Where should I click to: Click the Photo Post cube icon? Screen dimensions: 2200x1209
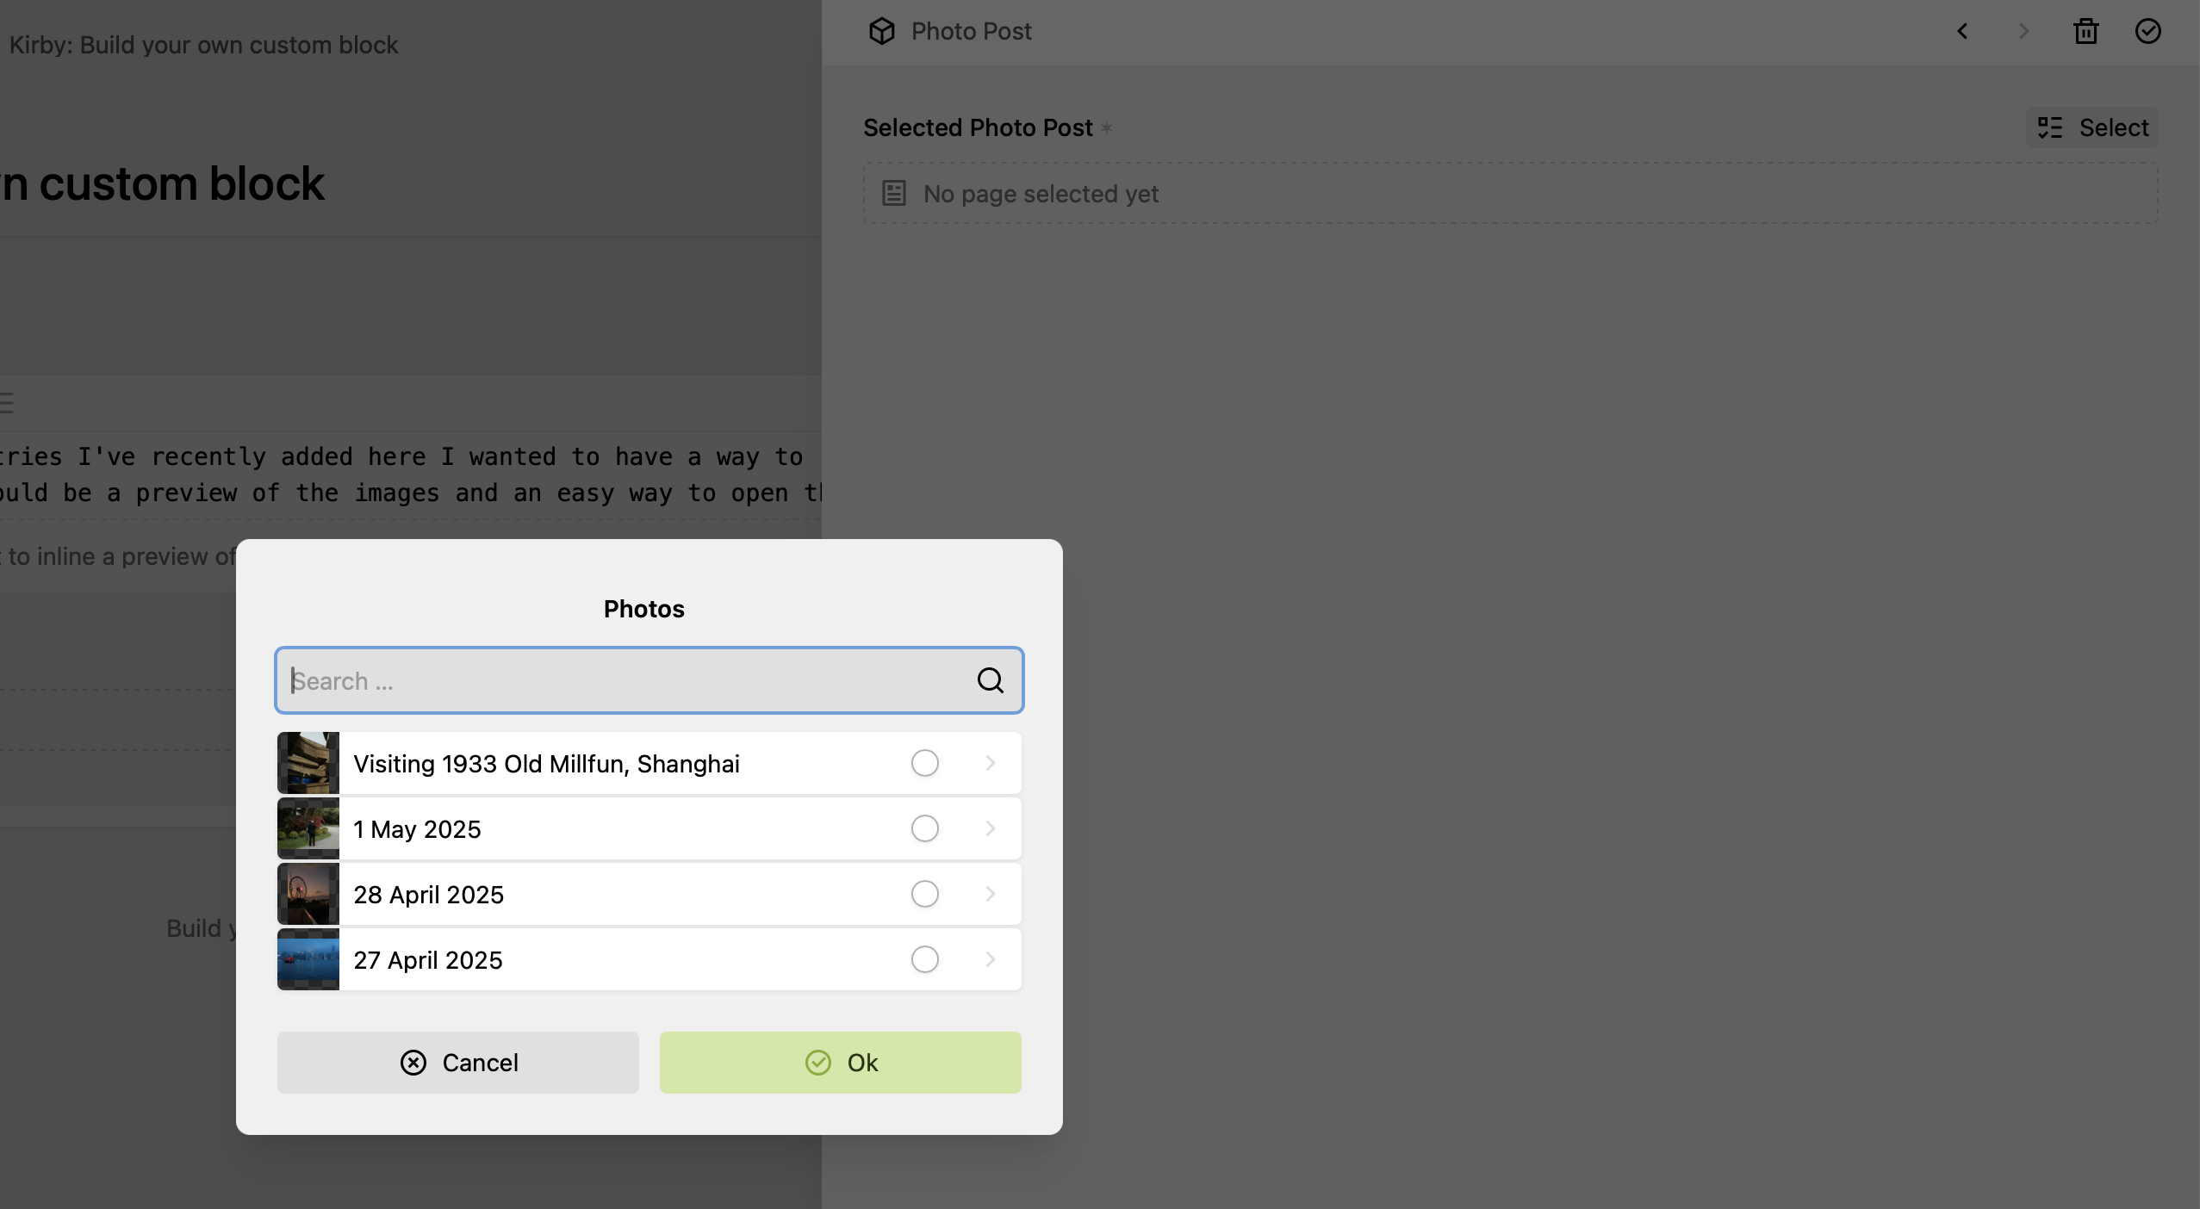click(x=881, y=31)
